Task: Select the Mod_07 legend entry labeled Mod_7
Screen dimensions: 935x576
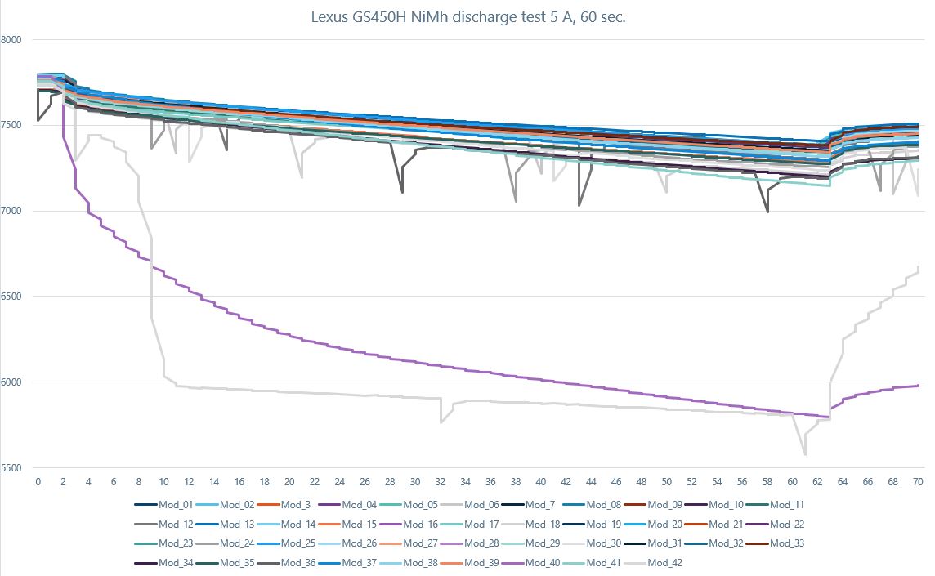Action: [542, 505]
